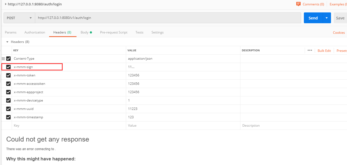The width and height of the screenshot is (347, 165).
Task: Click the x-mmm-sign key cell
Action: click(69, 67)
